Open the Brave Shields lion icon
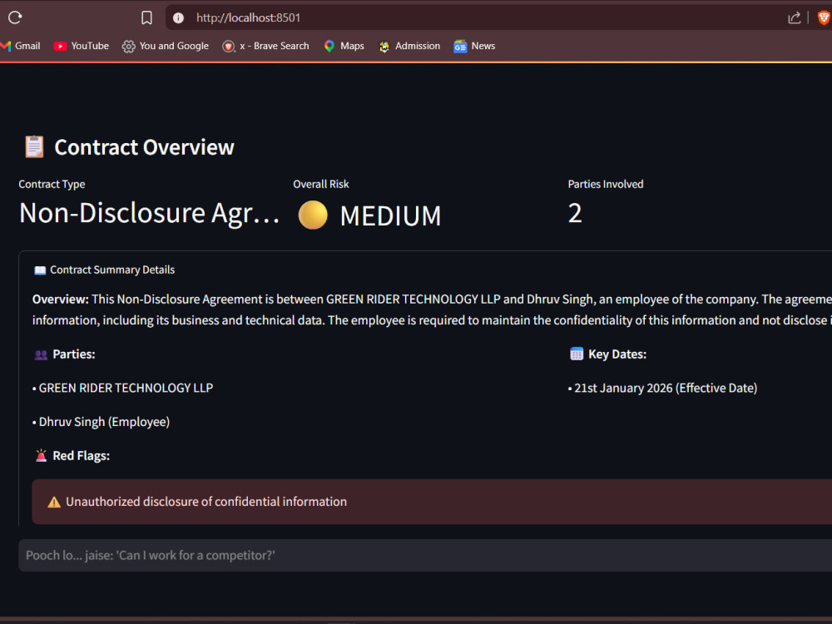The width and height of the screenshot is (832, 624). pyautogui.click(x=824, y=17)
